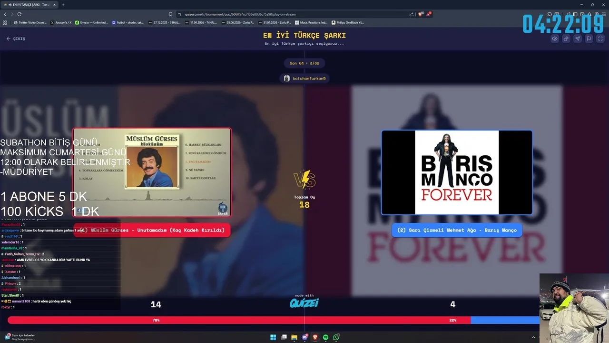Open the purple chat app taskbar icon

point(304,337)
